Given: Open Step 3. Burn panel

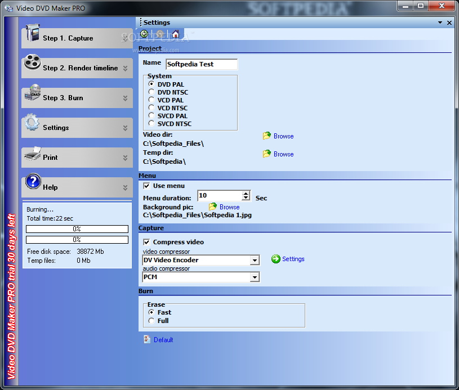Looking at the screenshot, I should 77,98.
